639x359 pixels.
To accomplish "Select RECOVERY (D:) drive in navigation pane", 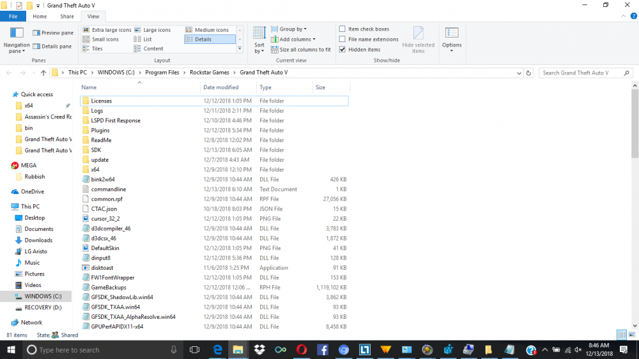I will (x=43, y=307).
